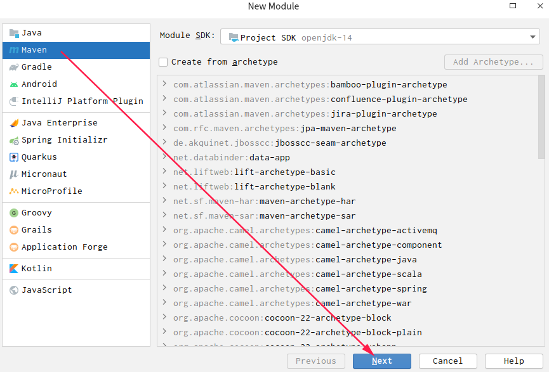Image resolution: width=549 pixels, height=372 pixels.
Task: Choose Quarkus in the module list
Action: tap(76, 157)
